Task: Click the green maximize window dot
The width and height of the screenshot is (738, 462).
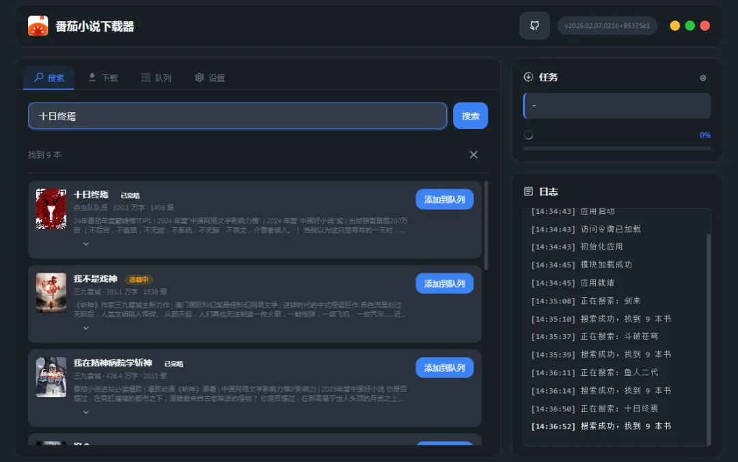Action: (x=689, y=25)
